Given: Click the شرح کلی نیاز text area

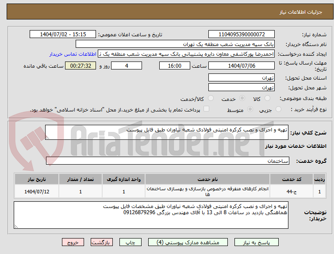Looking at the screenshot, I should coord(167,132).
